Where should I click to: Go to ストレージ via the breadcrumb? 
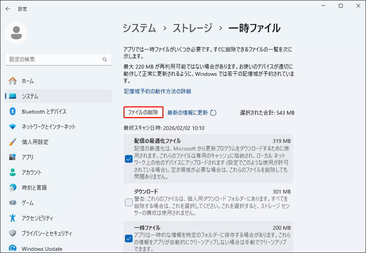[x=194, y=28]
